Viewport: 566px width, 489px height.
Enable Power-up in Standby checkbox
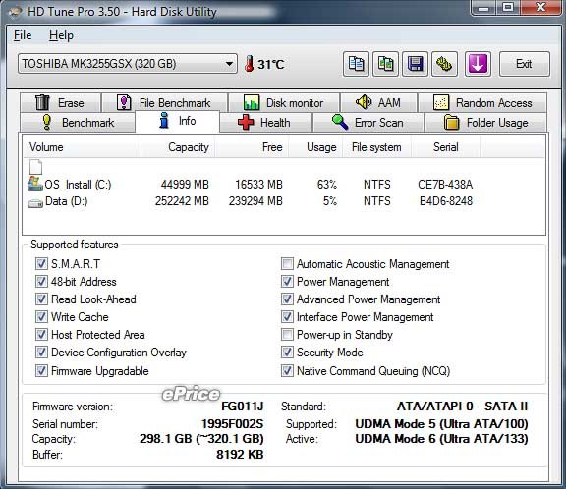(287, 334)
